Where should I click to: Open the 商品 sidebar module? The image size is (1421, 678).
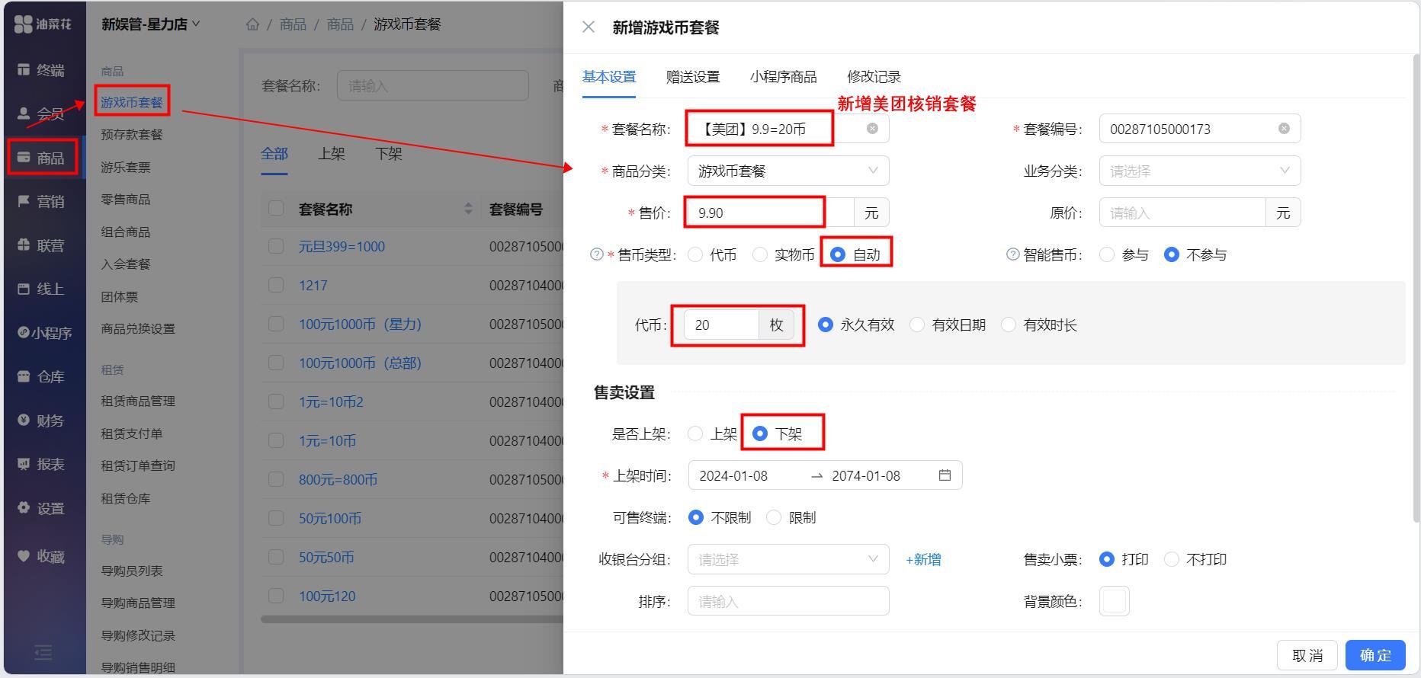(x=42, y=158)
